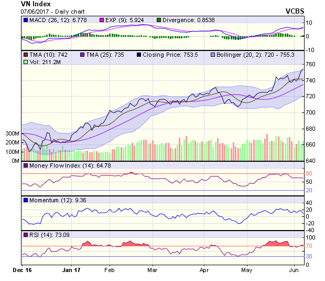The height and width of the screenshot is (281, 325).
Task: Click the Closing Price legend swatch
Action: tap(139, 55)
